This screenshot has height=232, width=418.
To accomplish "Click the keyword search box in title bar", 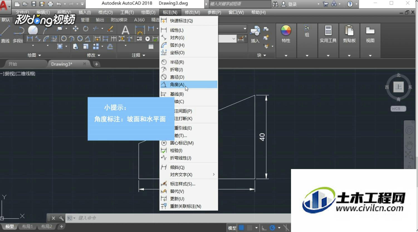I will pyautogui.click(x=239, y=4).
